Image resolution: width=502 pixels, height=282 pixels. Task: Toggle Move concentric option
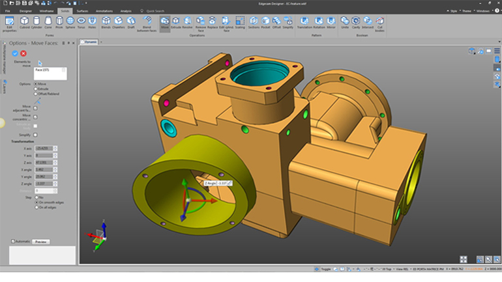(35, 117)
